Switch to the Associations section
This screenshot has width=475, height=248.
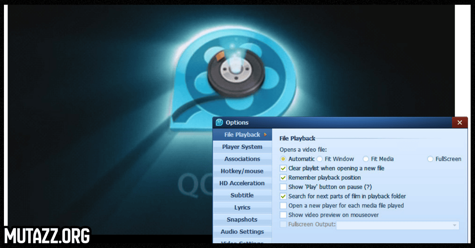coord(242,159)
